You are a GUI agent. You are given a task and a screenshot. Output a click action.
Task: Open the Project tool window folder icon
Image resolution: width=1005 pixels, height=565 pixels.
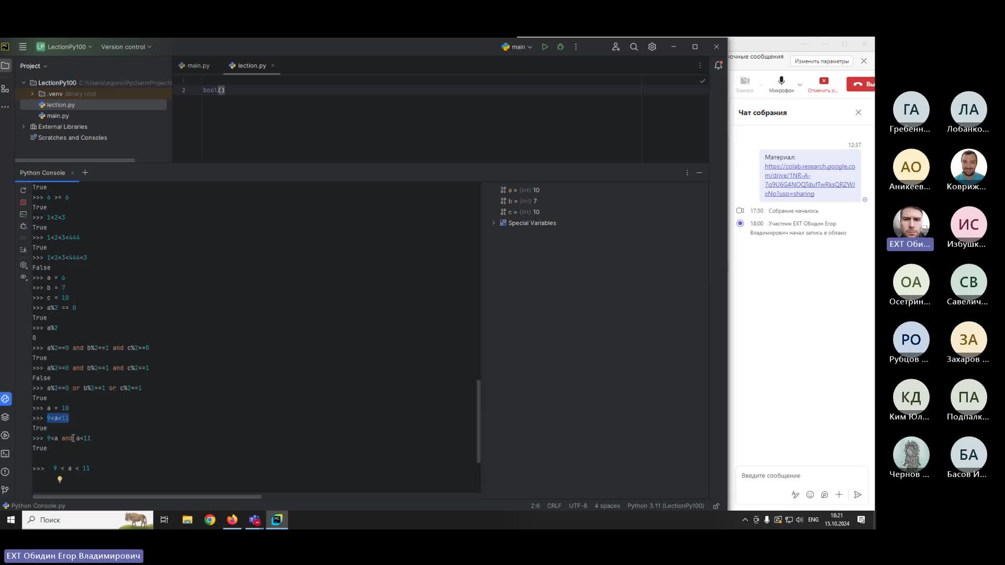5,65
